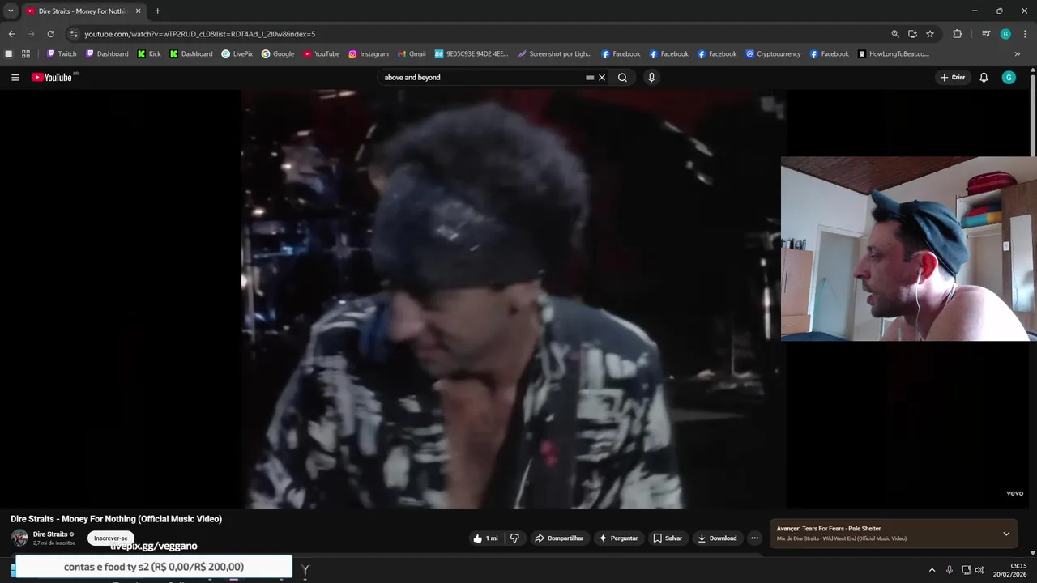Open the YouTube account avatar menu
This screenshot has height=583, width=1037.
1009,78
